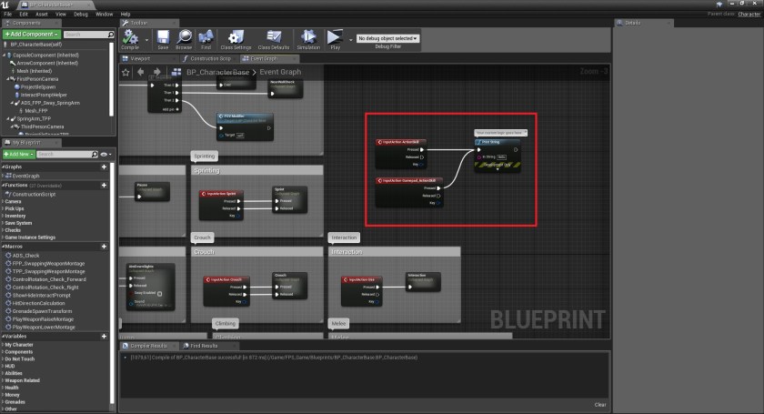Click the Crouch comment label

202,237
